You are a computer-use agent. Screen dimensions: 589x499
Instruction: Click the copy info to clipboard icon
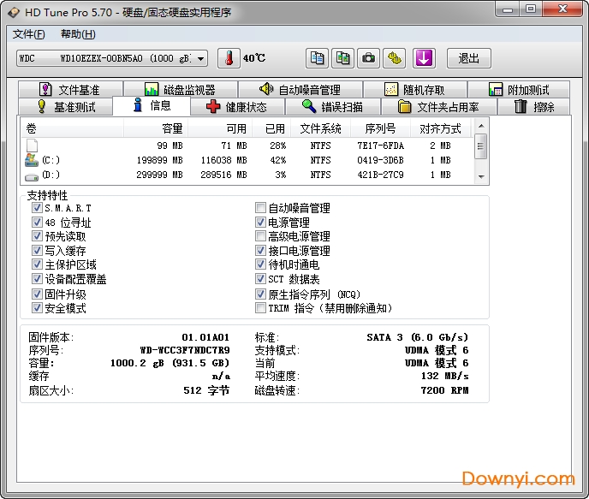(318, 58)
